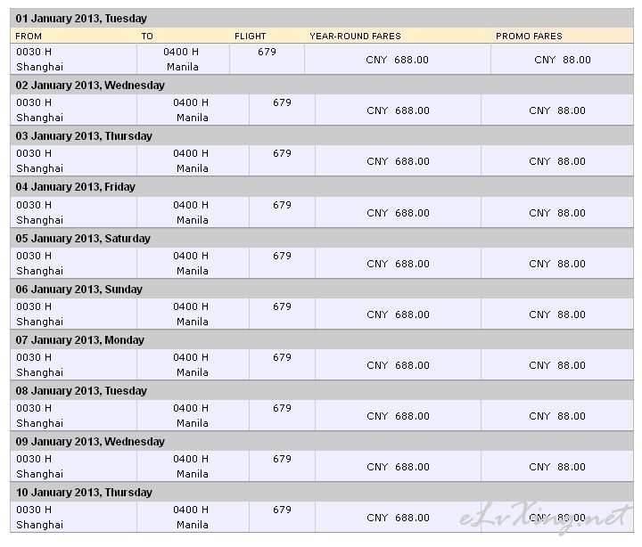This screenshot has height=547, width=642.
Task: Select the 03 January 2013, Thursday header
Action: tap(84, 135)
